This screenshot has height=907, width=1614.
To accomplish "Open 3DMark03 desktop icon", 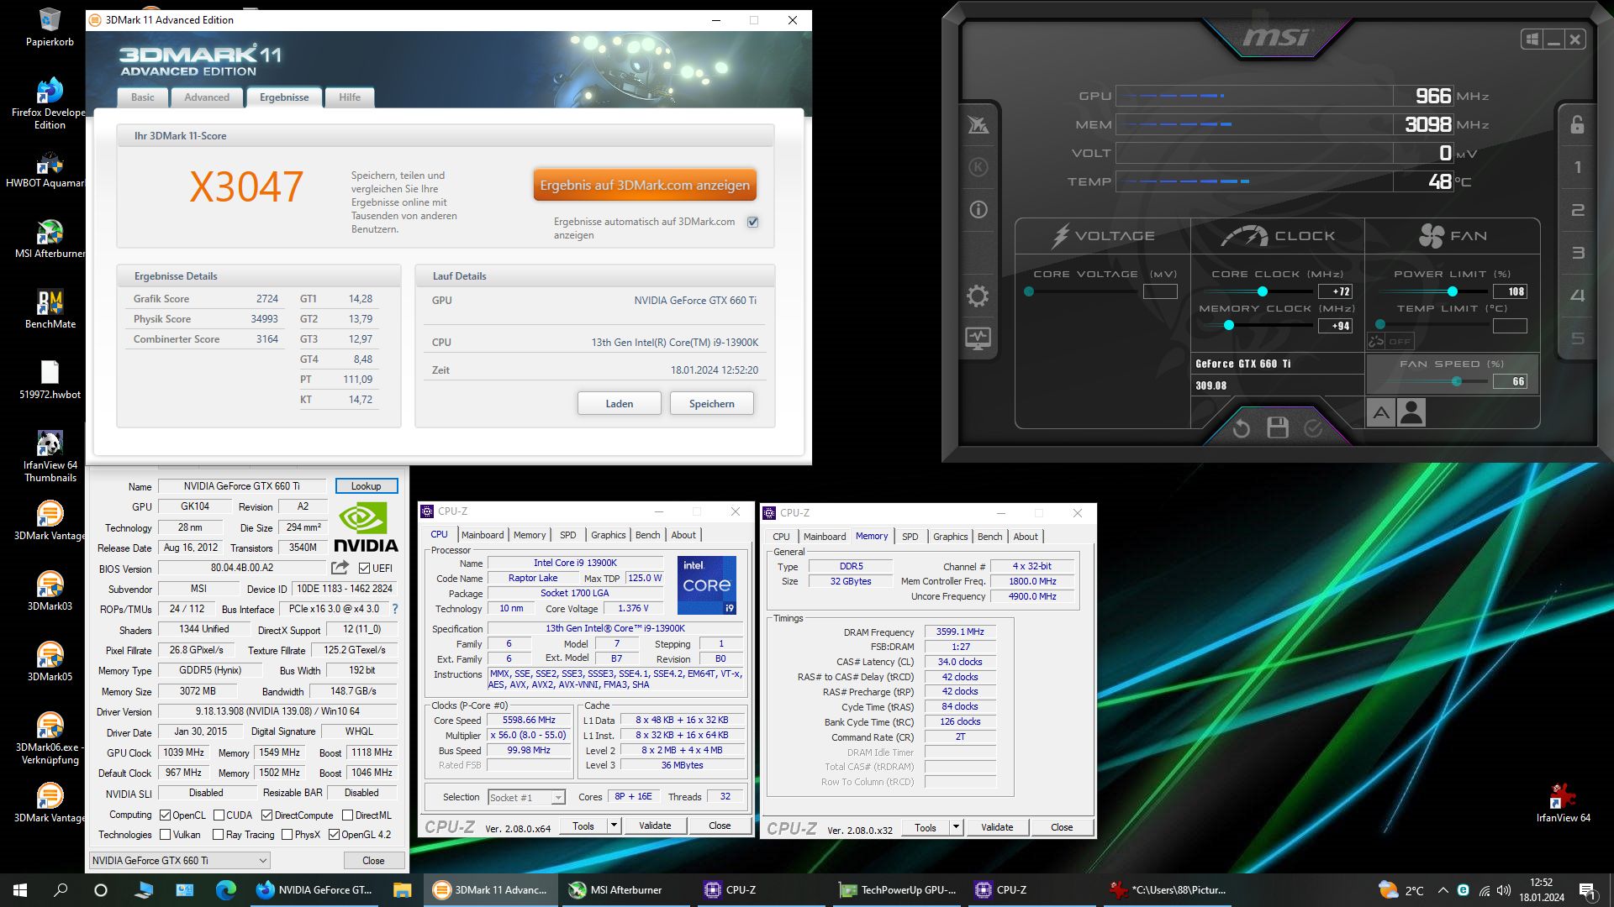I will (x=50, y=591).
